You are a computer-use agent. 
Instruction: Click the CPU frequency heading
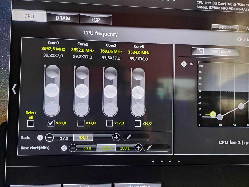101,34
